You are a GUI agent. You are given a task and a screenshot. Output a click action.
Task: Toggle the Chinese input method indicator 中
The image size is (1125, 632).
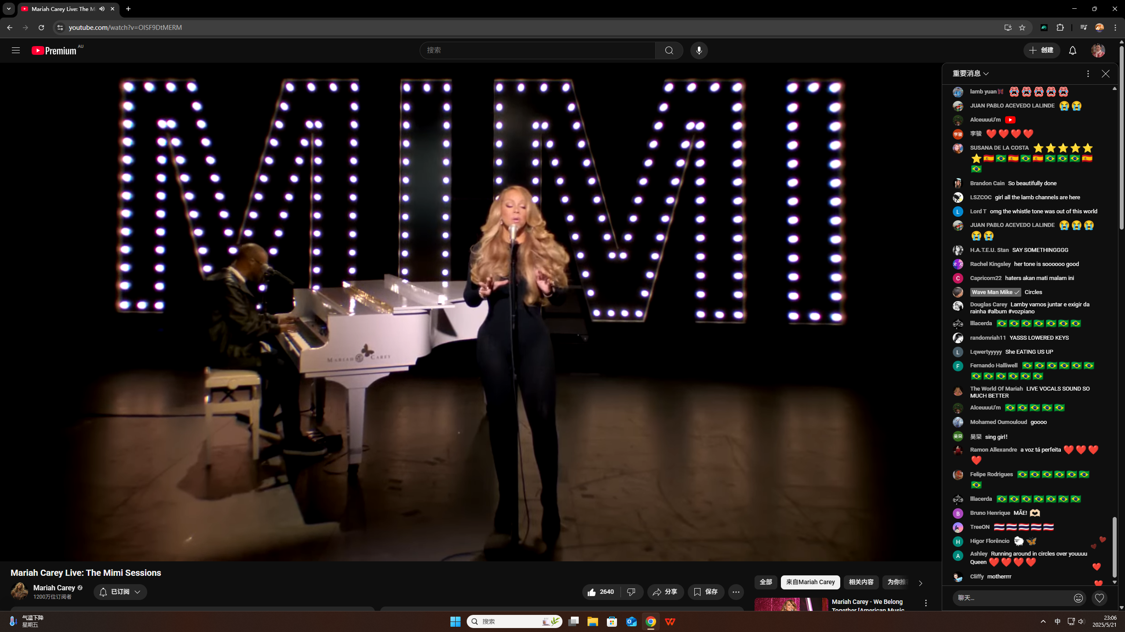(1057, 621)
